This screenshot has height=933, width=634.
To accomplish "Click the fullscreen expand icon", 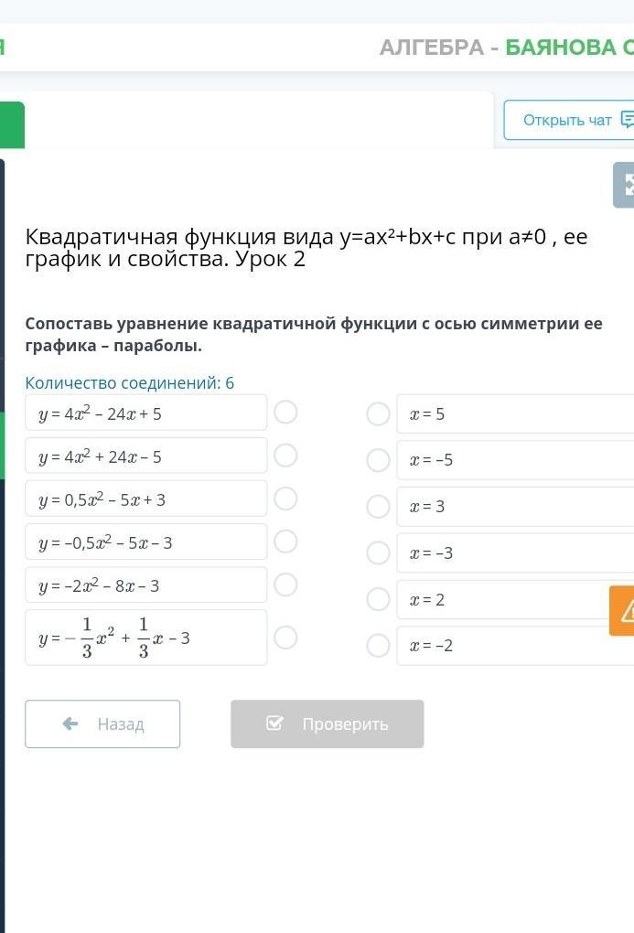I will [626, 185].
